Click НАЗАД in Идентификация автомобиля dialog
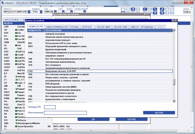This screenshot has width=195, height=134. pyautogui.click(x=131, y=119)
